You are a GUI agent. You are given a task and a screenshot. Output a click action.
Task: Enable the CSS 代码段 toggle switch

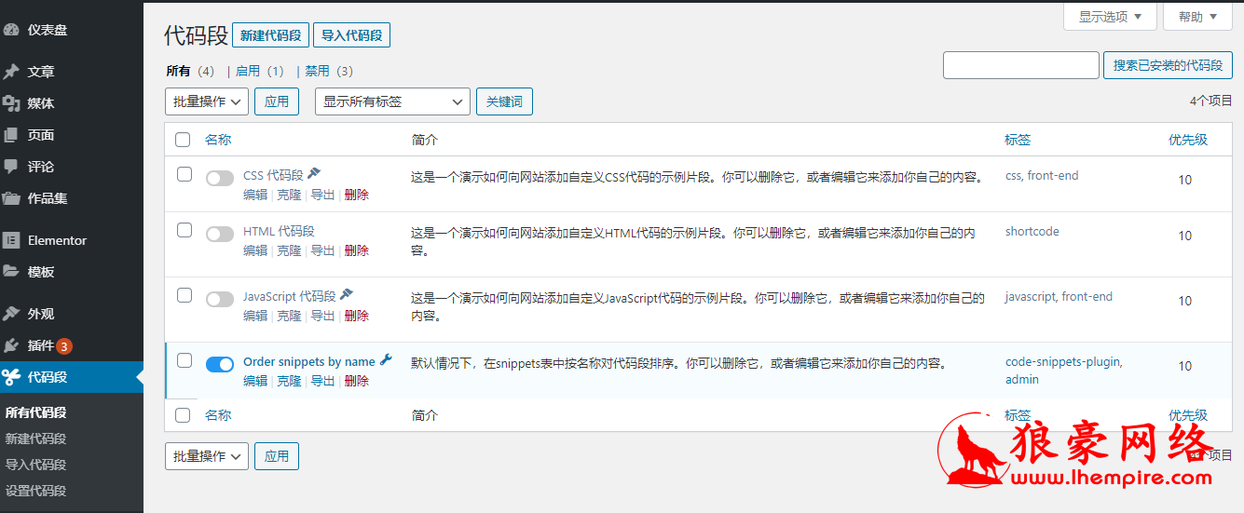220,179
